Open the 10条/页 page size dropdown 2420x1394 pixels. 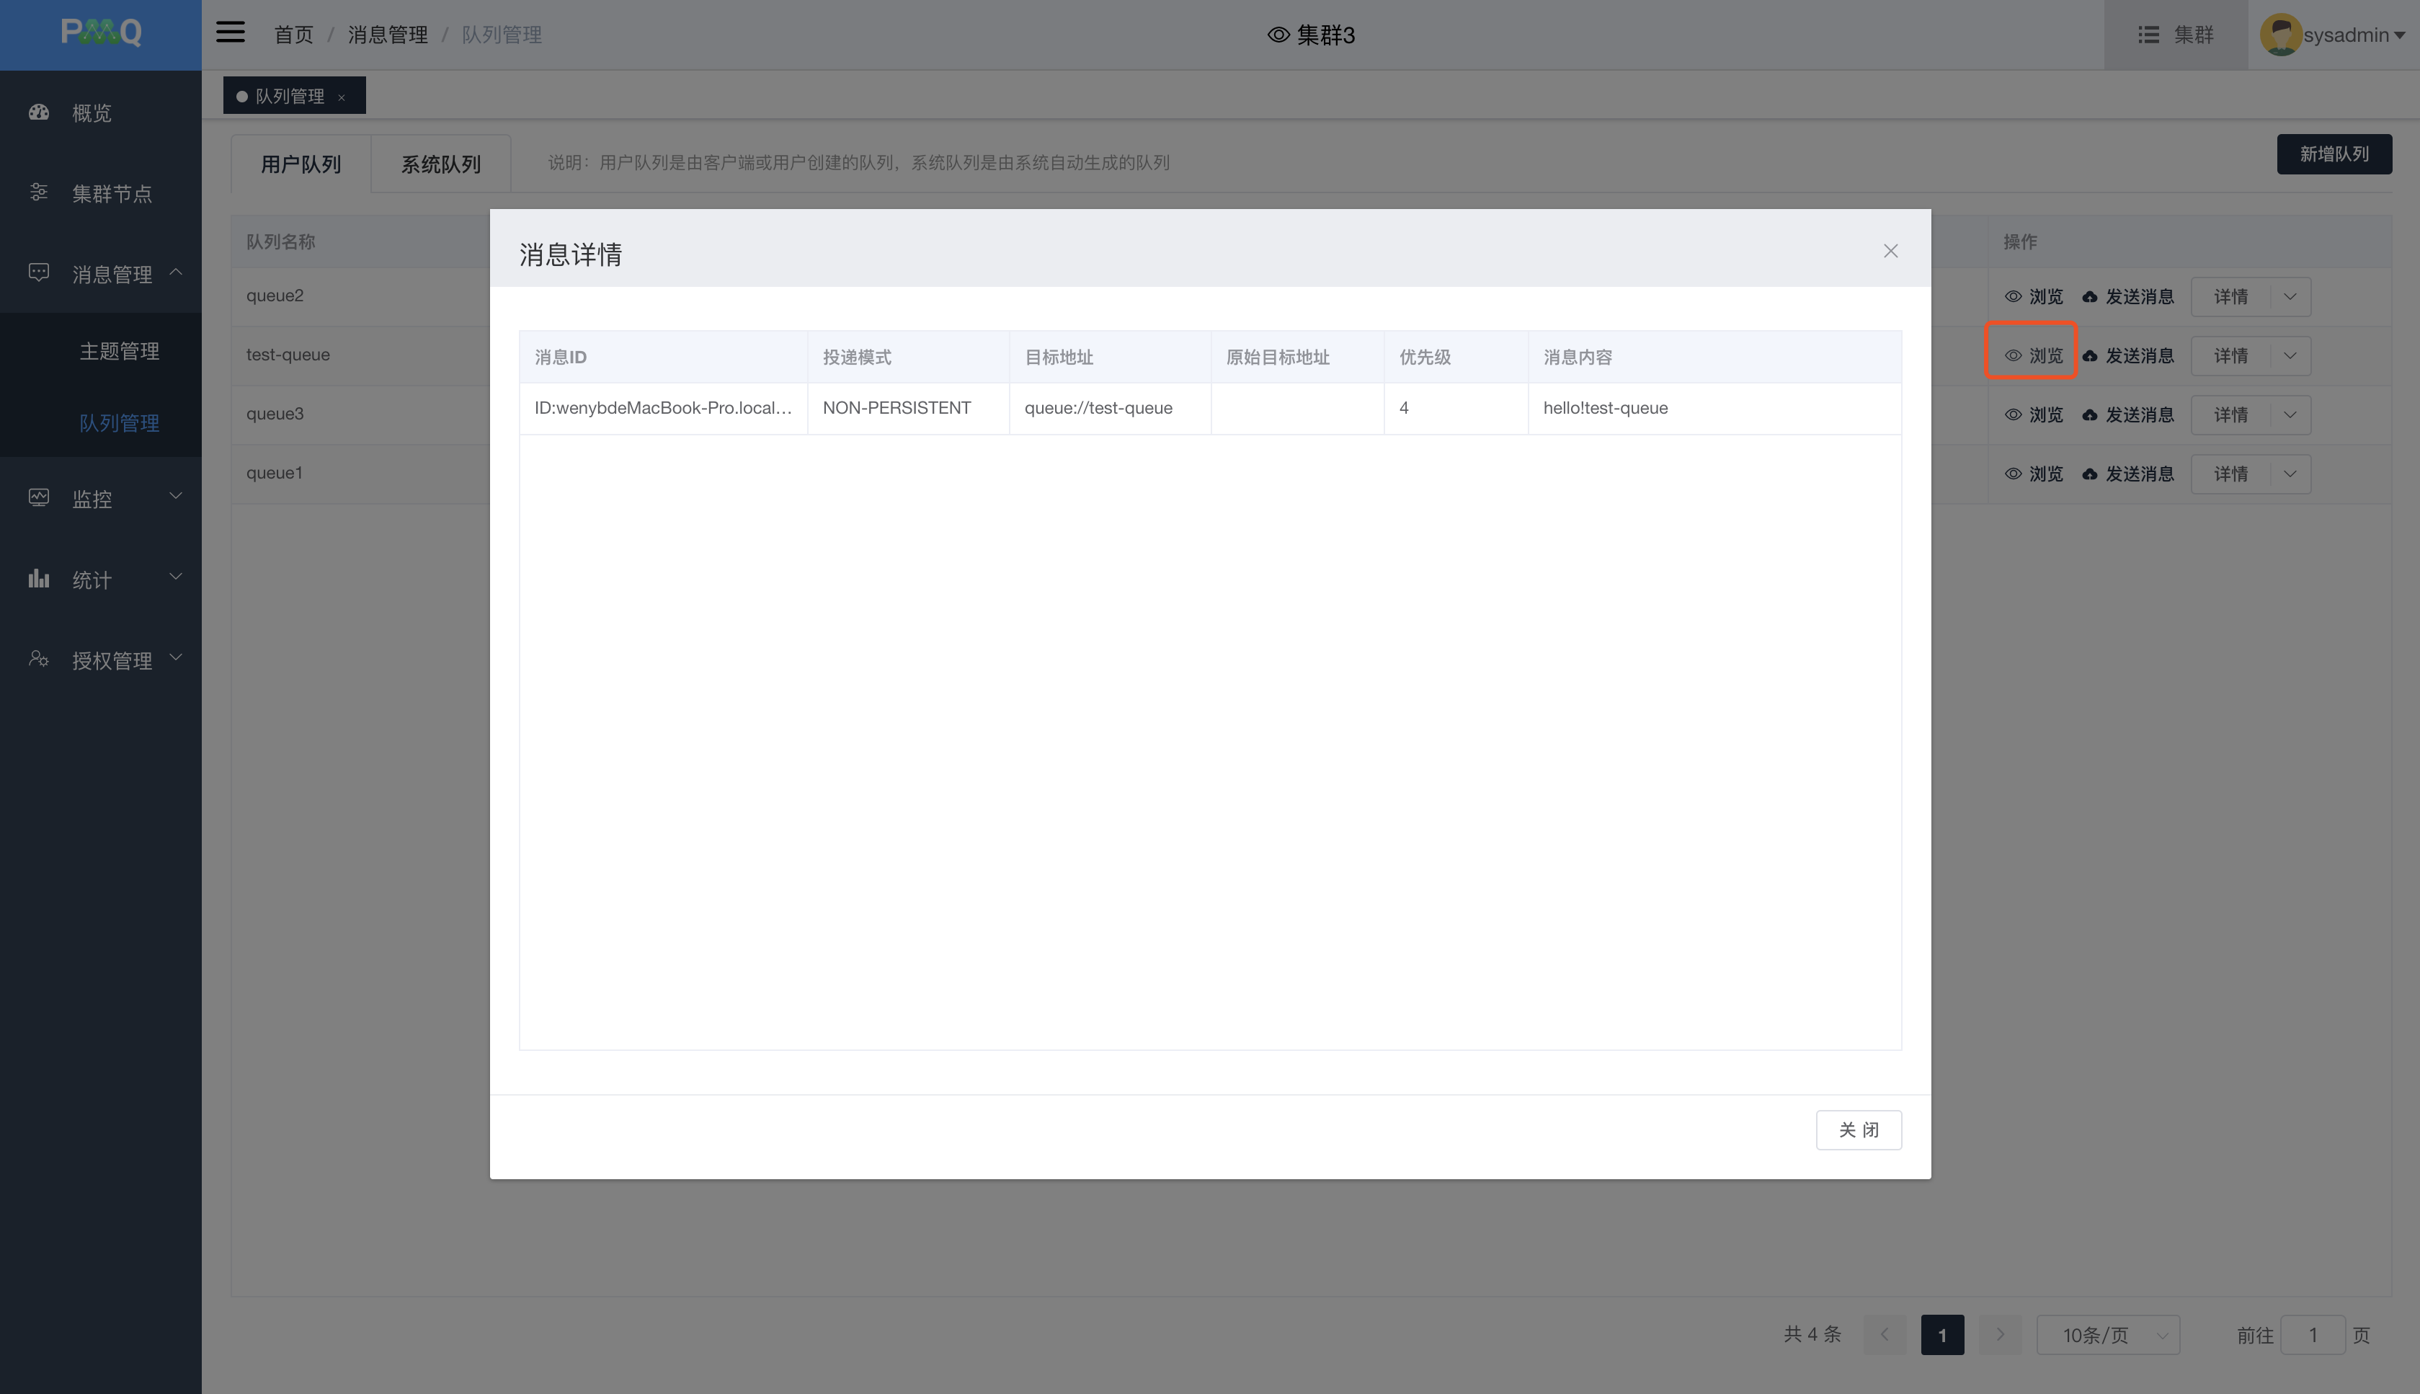[x=2107, y=1335]
